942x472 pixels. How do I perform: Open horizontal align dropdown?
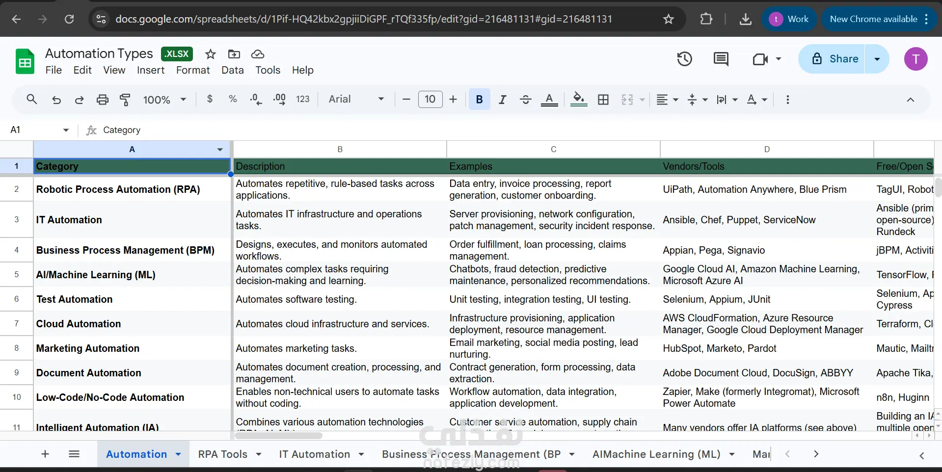pos(667,100)
